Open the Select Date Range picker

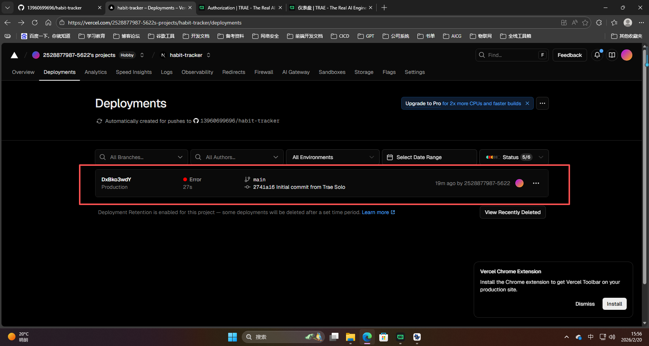(x=430, y=157)
